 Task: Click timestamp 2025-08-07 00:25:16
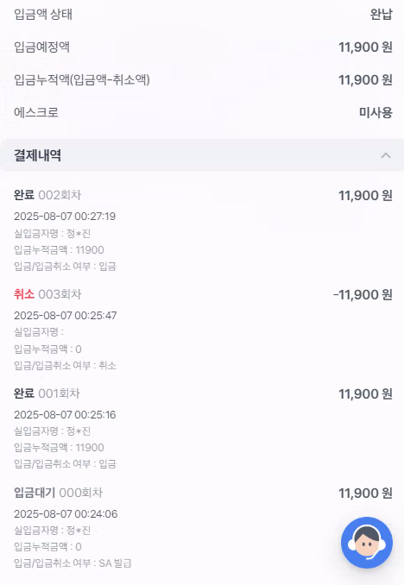click(65, 415)
